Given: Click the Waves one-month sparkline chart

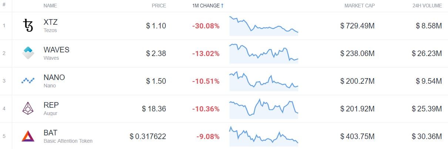Looking at the screenshot, I should pyautogui.click(x=263, y=53).
